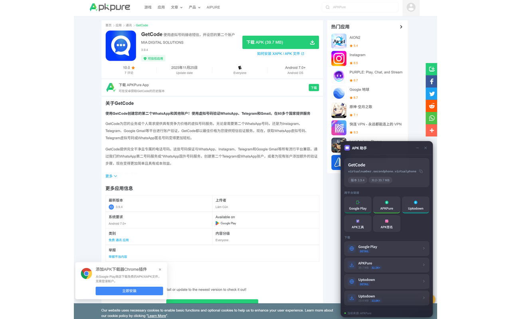This screenshot has width=511, height=319.
Task: Click green download side button icon
Action: [432, 69]
